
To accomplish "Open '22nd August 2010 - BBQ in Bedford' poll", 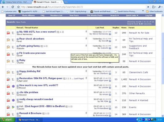I will click(45, 106).
